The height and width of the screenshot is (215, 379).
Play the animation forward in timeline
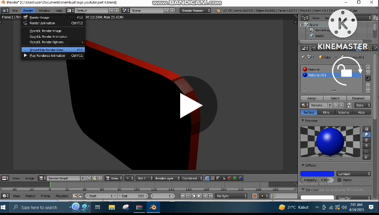199,196
